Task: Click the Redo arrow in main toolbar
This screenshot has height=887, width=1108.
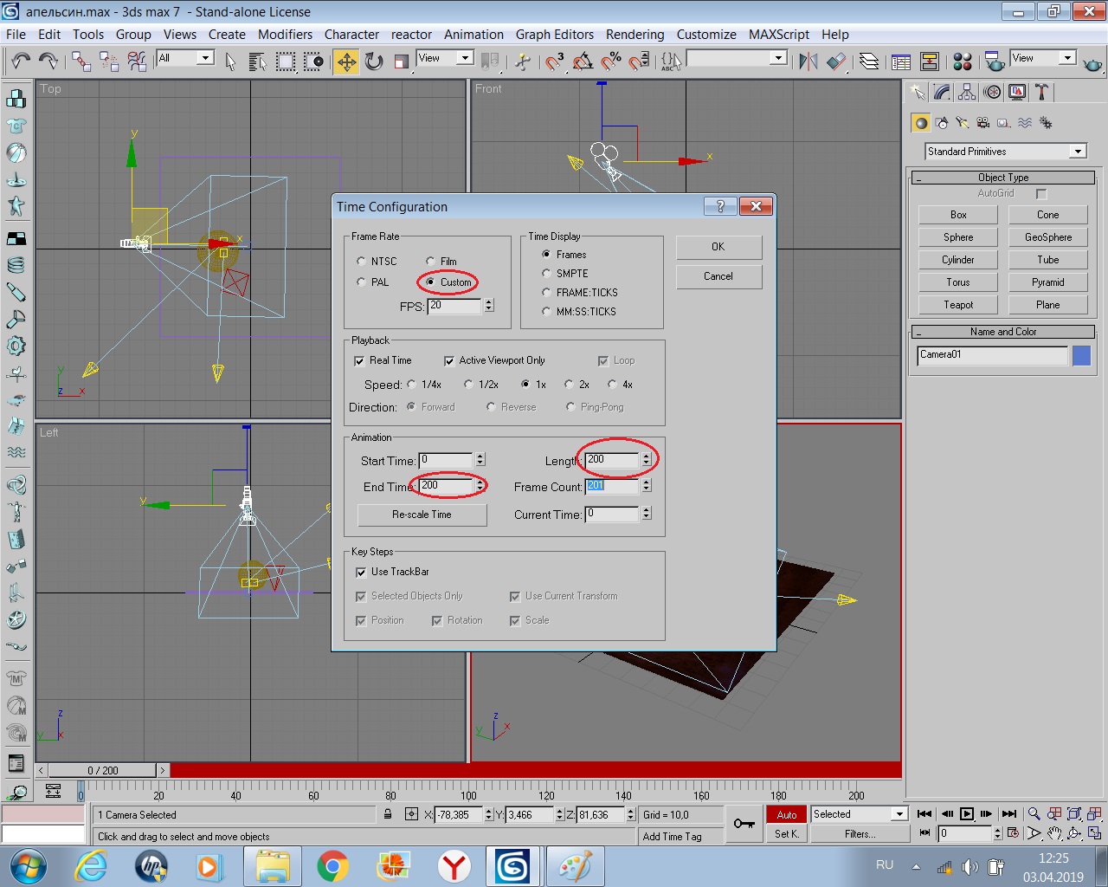Action: pyautogui.click(x=48, y=61)
